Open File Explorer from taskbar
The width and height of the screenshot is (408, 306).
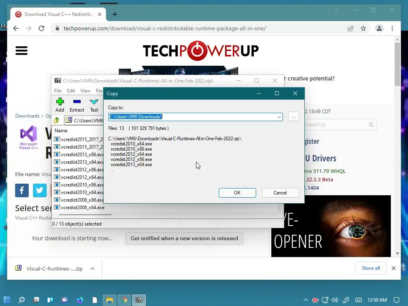point(110,300)
